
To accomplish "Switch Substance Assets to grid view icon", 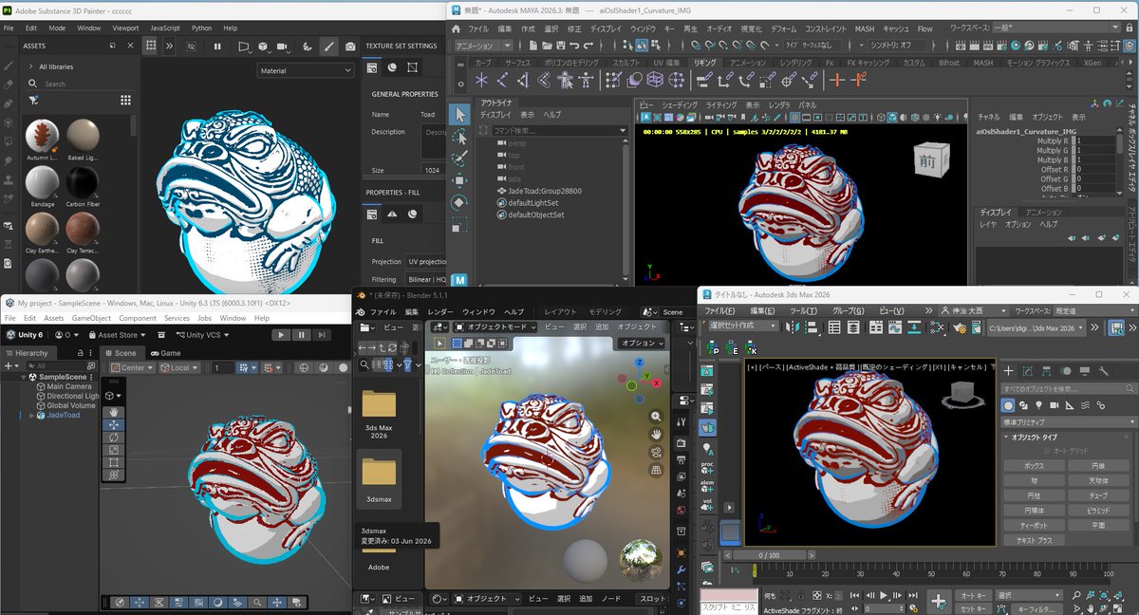I will point(125,100).
